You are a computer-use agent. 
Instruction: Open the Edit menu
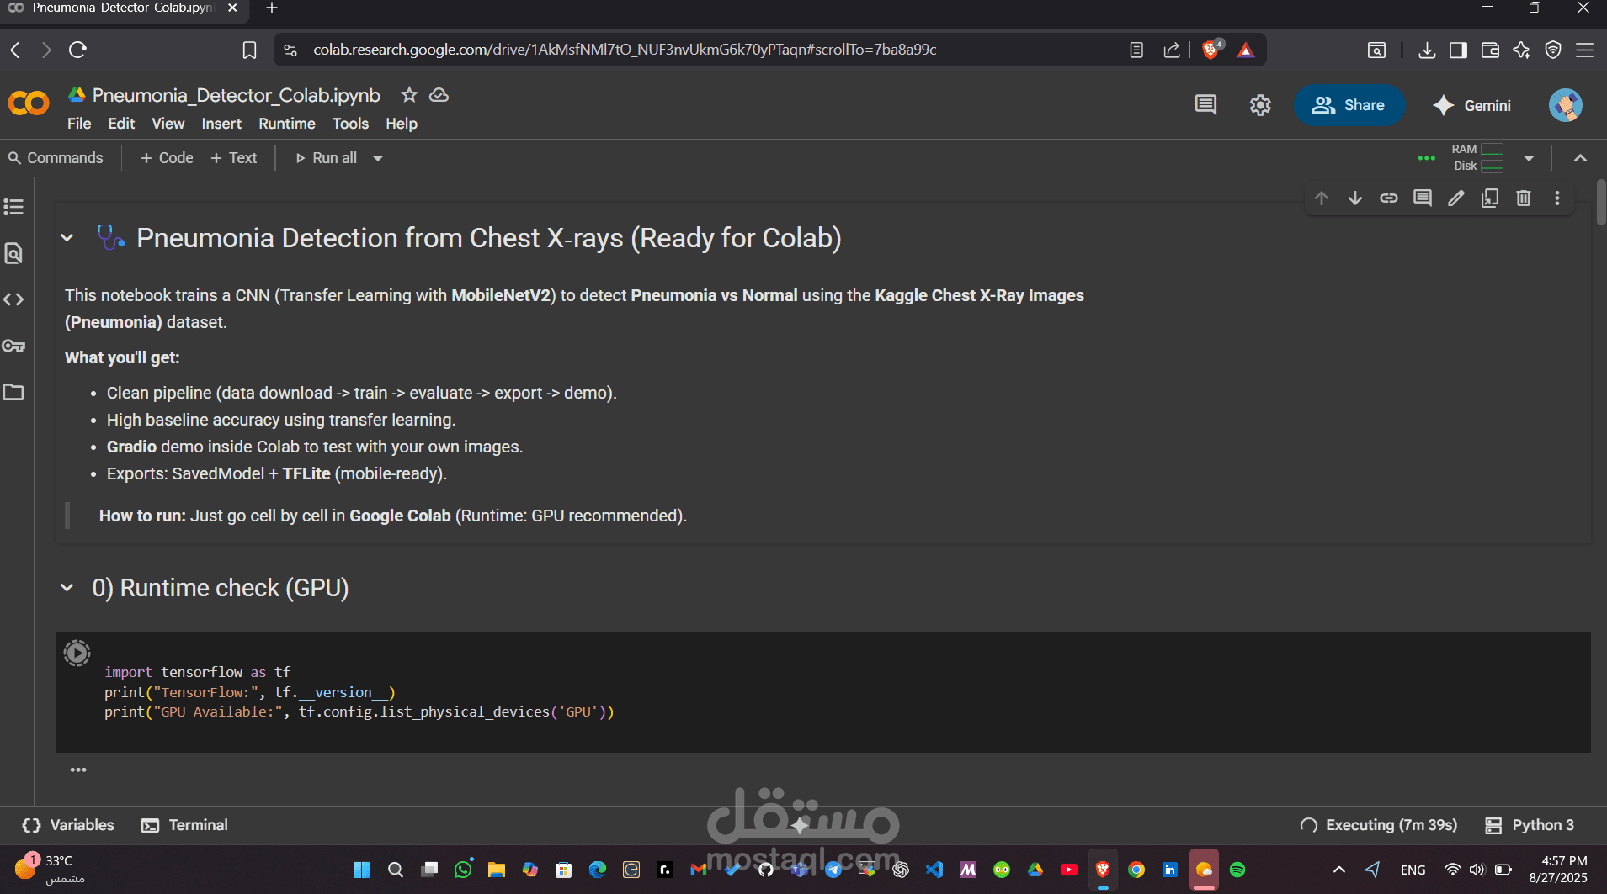[x=121, y=124]
